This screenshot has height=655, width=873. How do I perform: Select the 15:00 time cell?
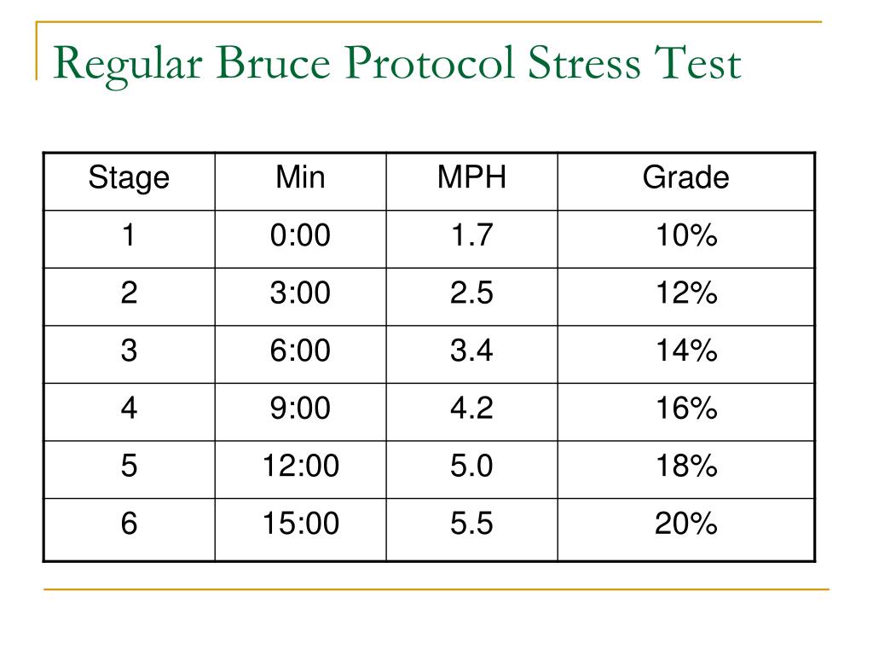click(x=300, y=524)
